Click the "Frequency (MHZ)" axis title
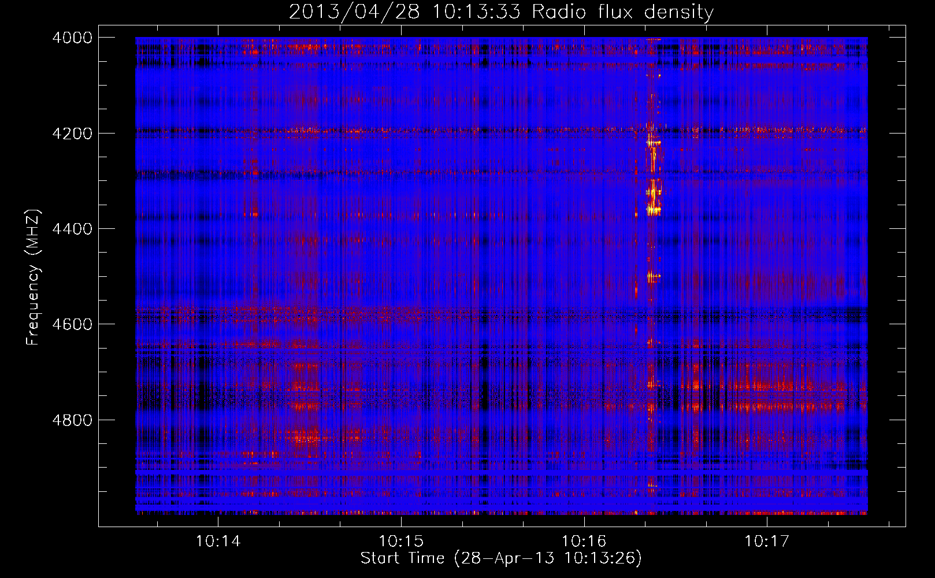This screenshot has height=578, width=935. coord(33,277)
